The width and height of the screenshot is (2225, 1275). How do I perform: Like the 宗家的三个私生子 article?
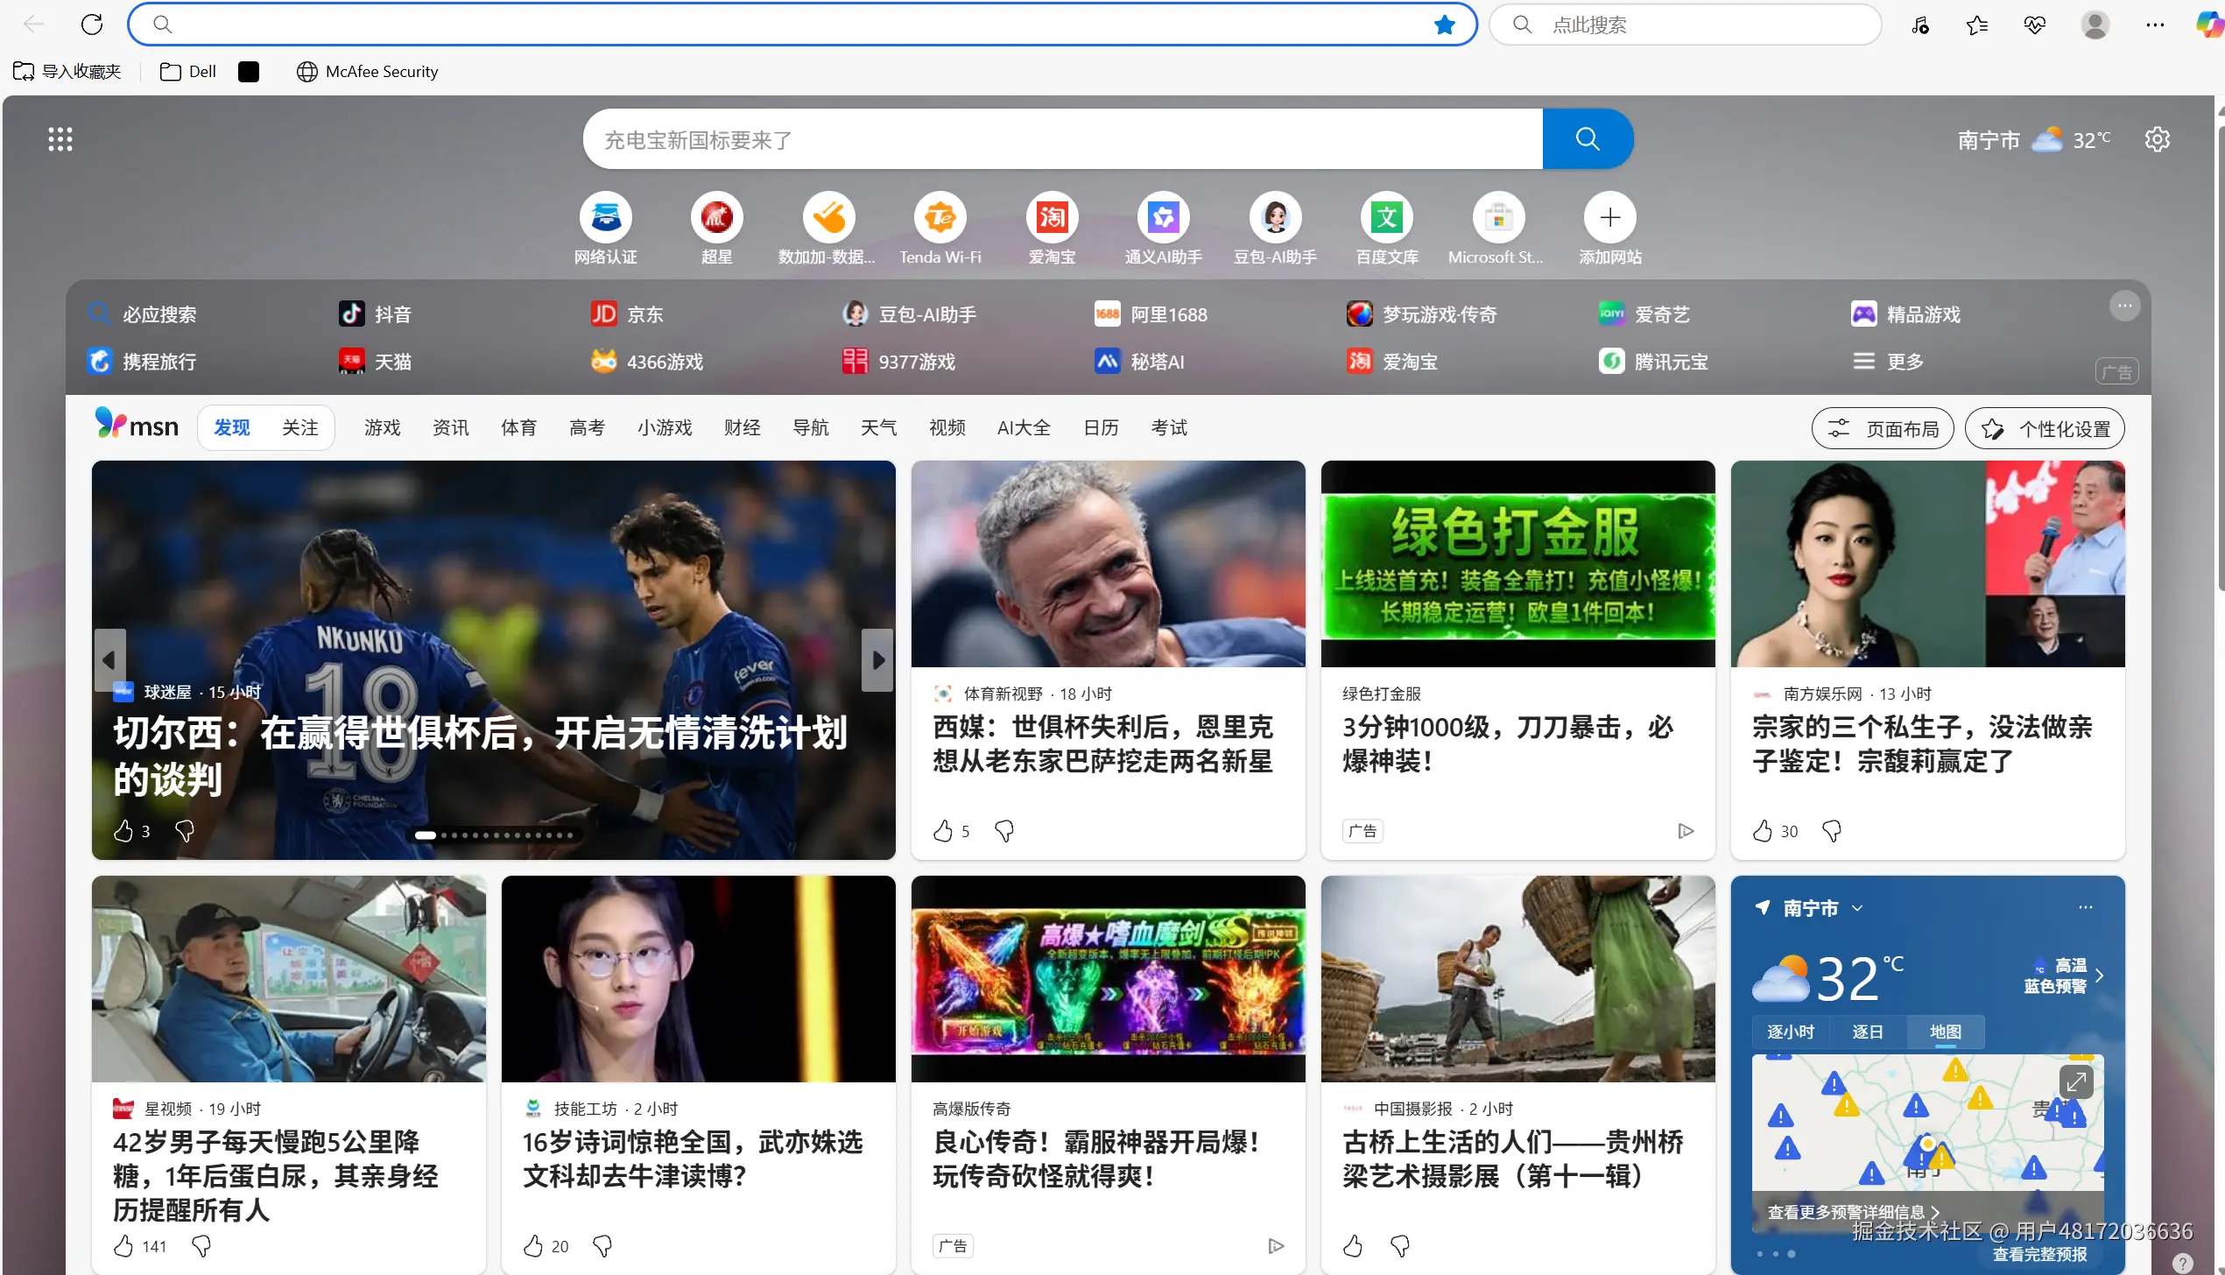[x=1764, y=830]
